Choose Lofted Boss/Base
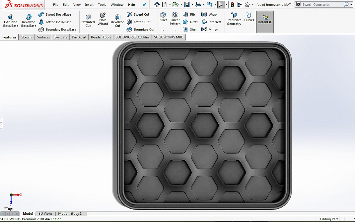 55,22
